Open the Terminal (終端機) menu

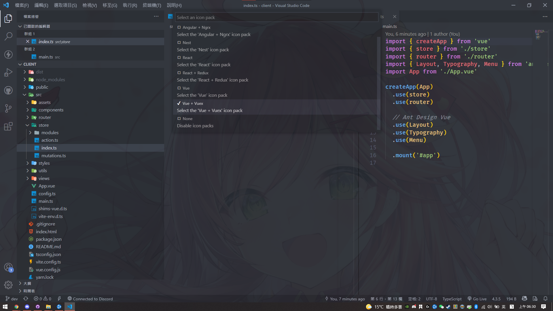tap(152, 5)
